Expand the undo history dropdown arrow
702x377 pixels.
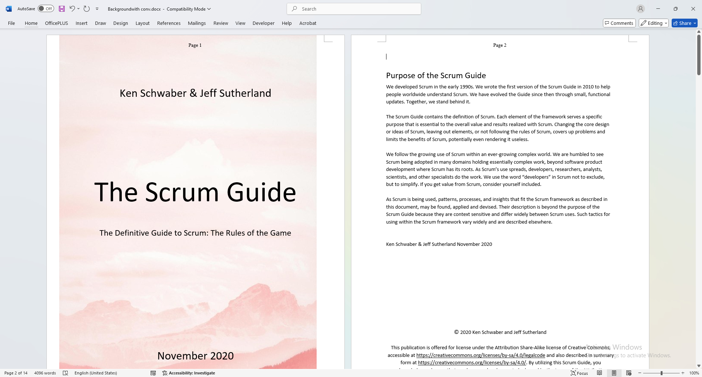coord(79,9)
